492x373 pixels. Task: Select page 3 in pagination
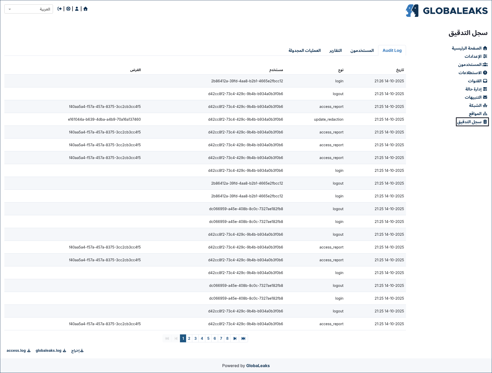(196, 338)
